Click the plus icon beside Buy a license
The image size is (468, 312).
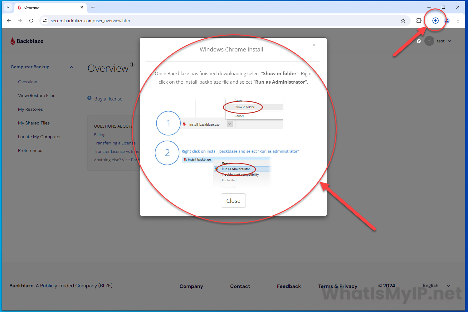(90, 98)
